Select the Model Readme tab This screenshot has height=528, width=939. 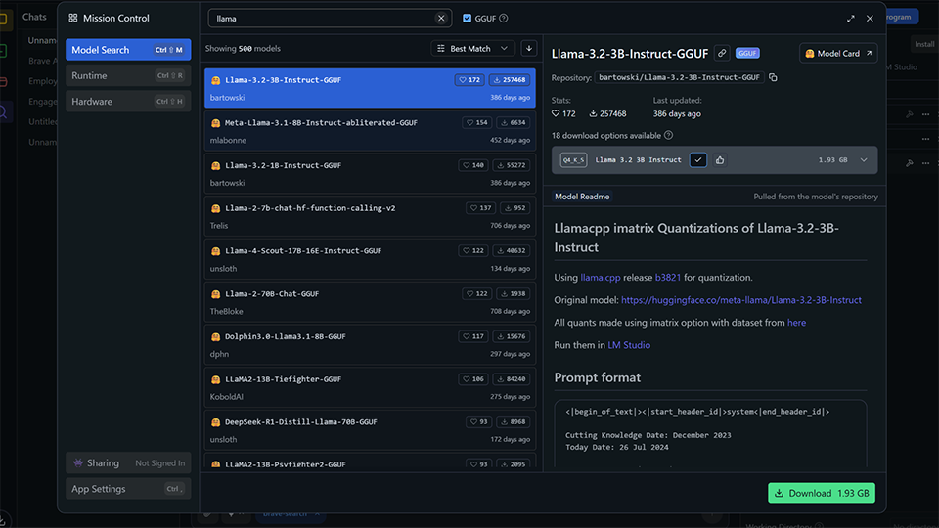tap(582, 197)
